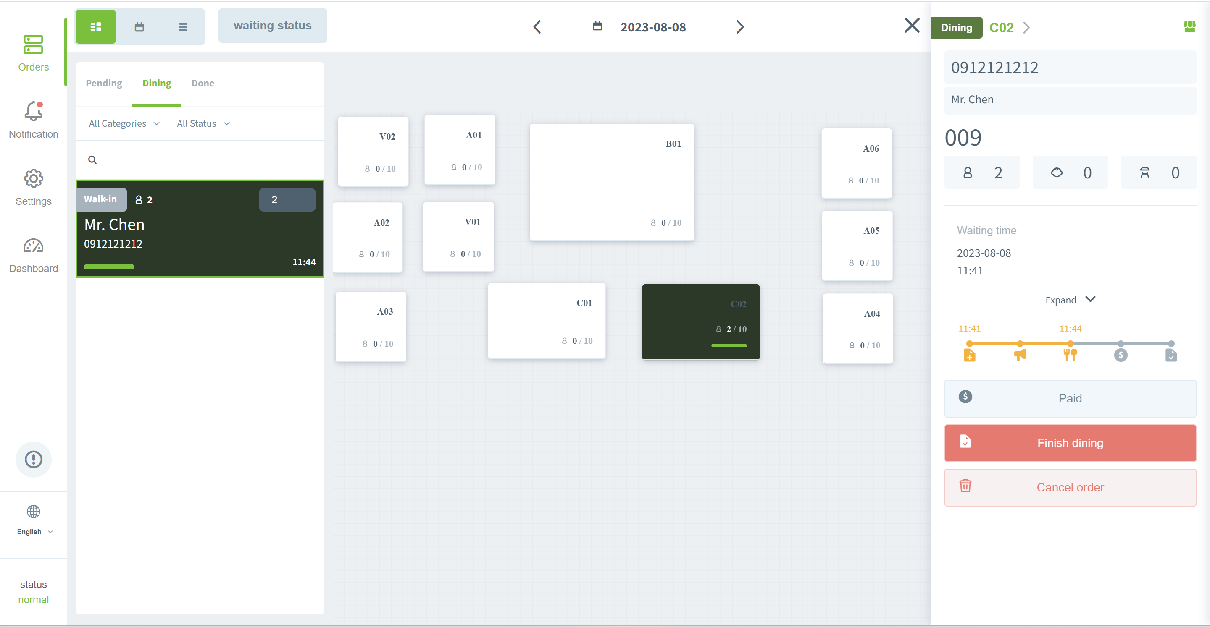Switch to calendar view mode
1210x627 pixels.
(139, 27)
